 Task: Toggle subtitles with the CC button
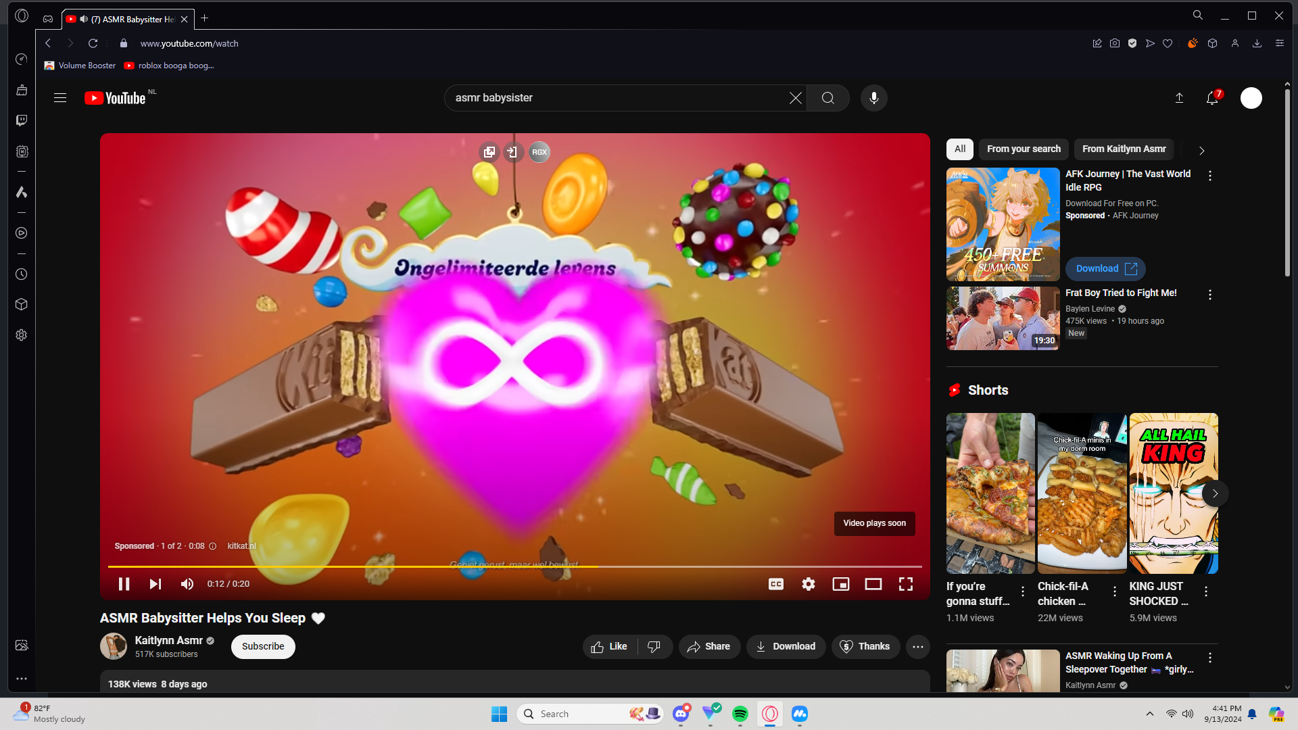776,584
